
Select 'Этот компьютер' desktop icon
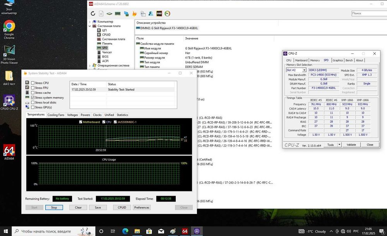9,7
